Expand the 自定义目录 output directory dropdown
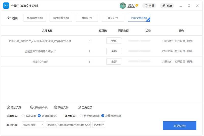This screenshot has width=204, height=136. tap(33, 125)
